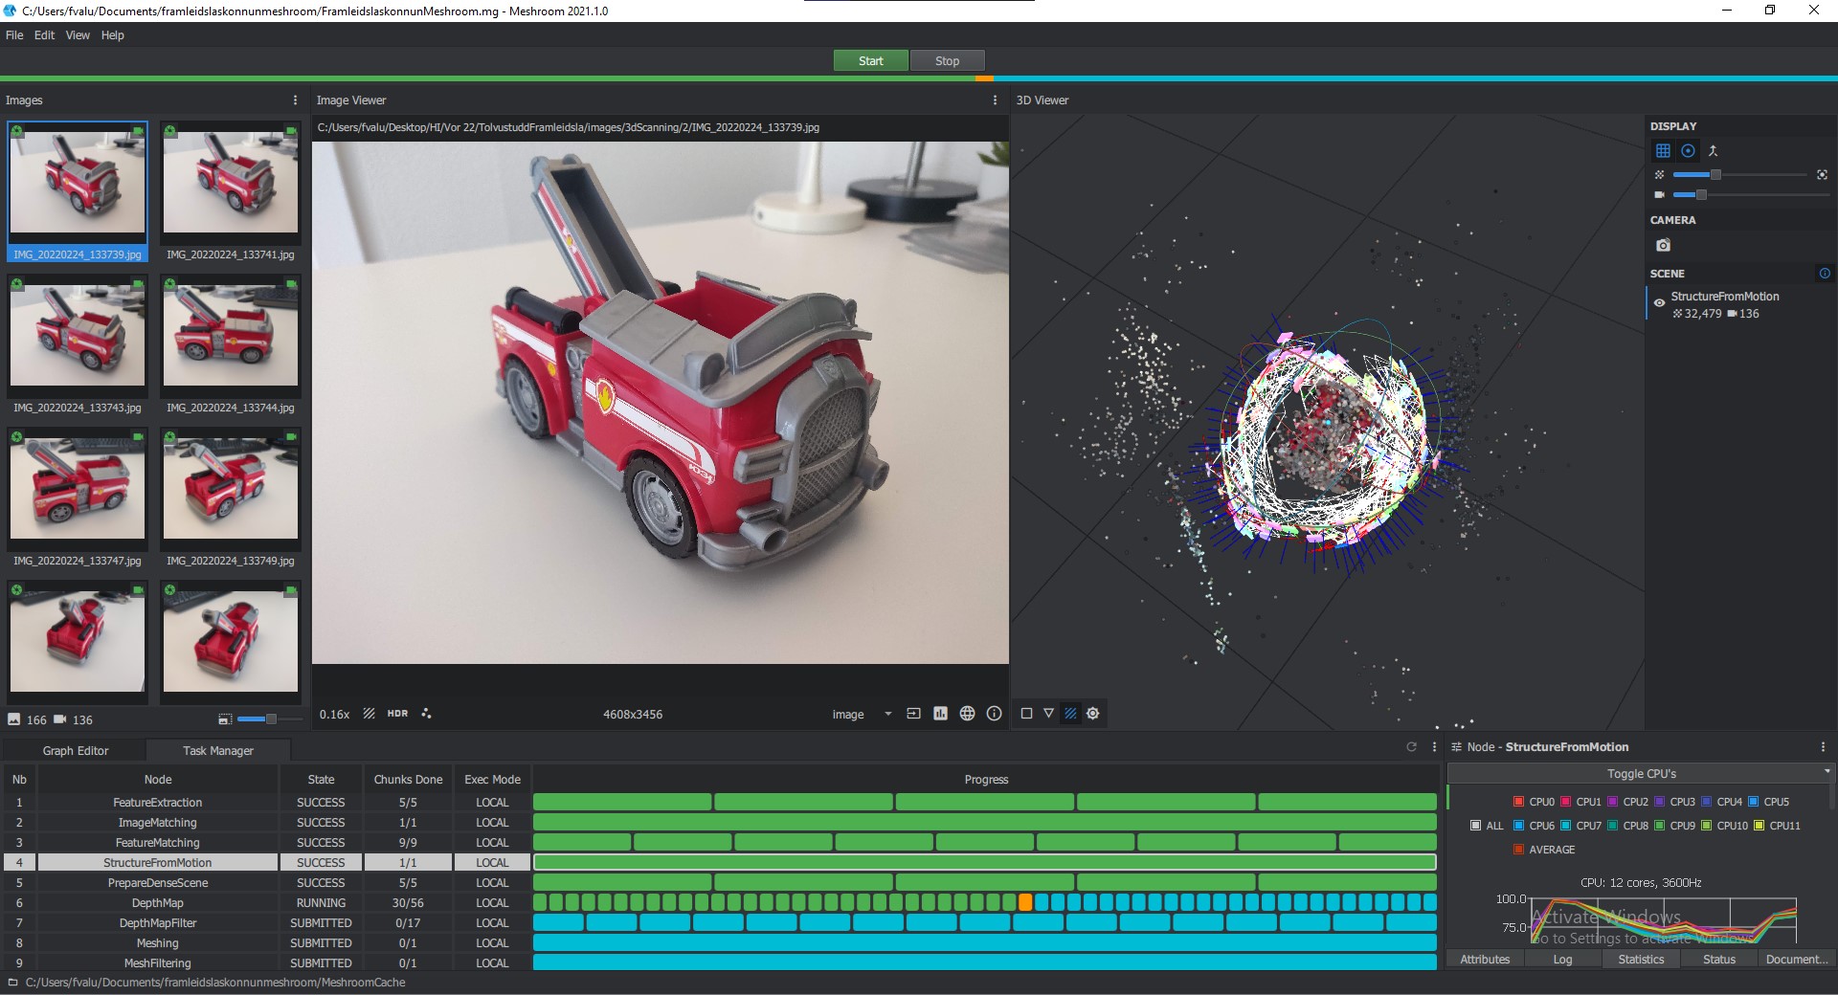1838x995 pixels.
Task: Toggle the CPU0 checkbox
Action: coord(1518,802)
